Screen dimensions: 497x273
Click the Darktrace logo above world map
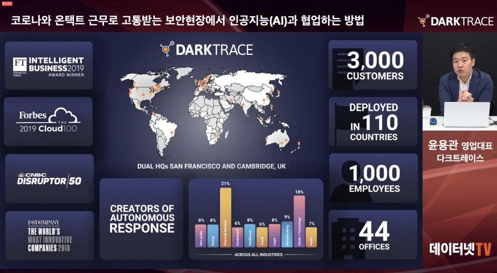[207, 50]
